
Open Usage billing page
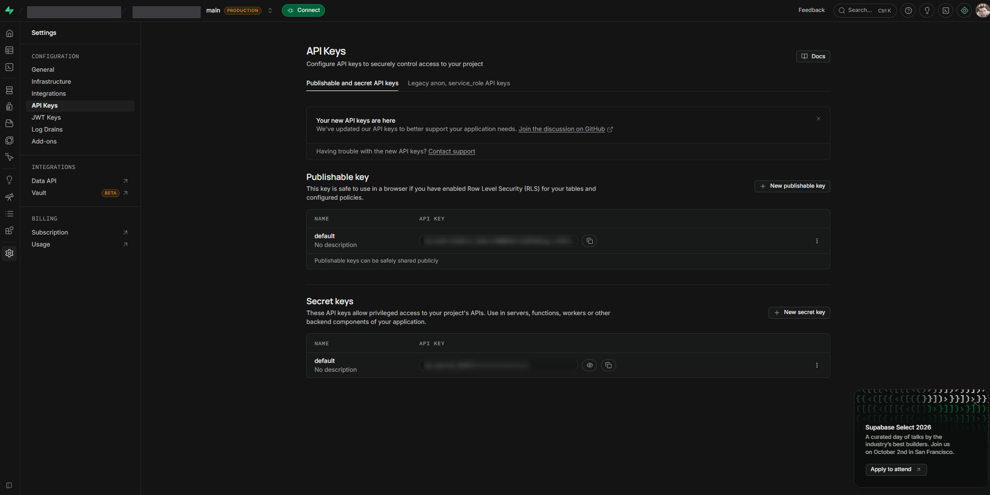(x=80, y=244)
